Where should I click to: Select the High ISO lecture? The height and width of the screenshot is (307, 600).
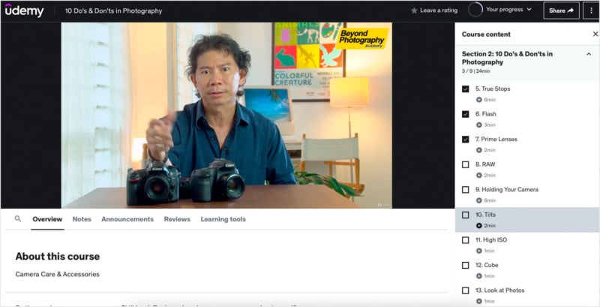[495, 240]
